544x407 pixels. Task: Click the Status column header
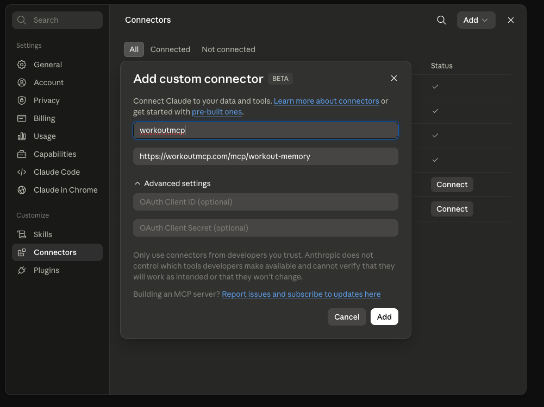click(442, 66)
